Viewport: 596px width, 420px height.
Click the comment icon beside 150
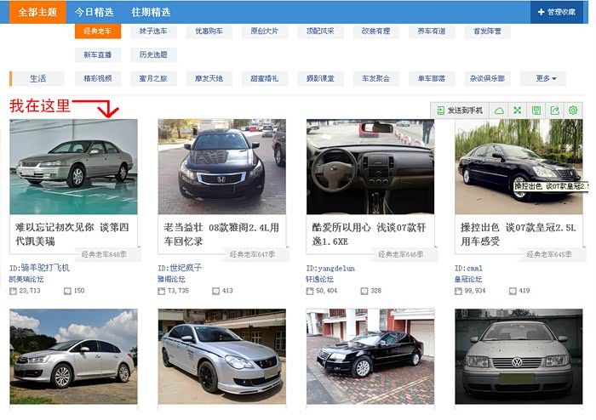pos(67,291)
